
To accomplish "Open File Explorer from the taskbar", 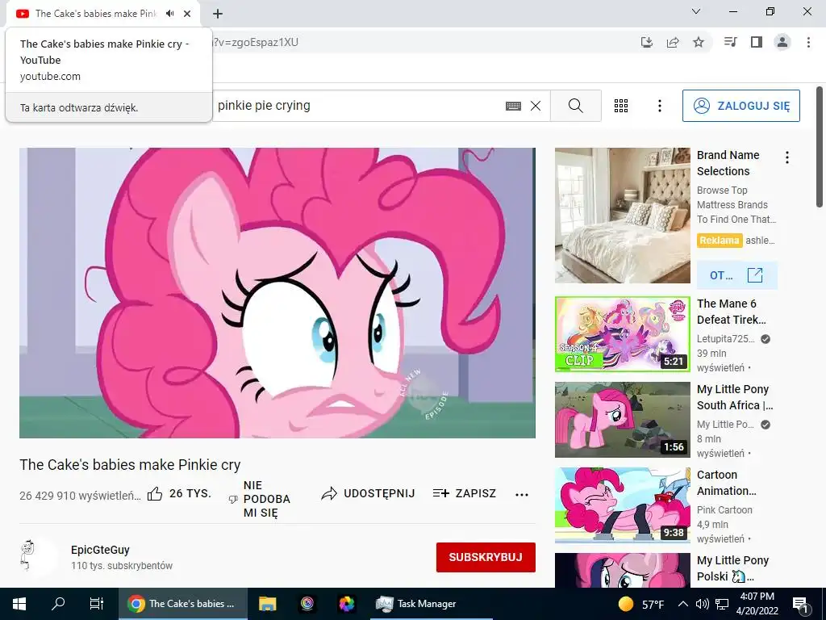I will [267, 604].
